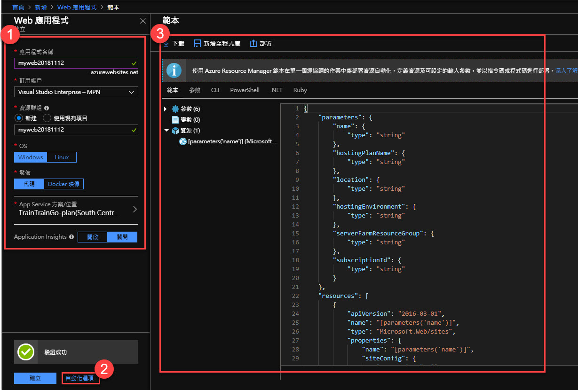Click the resource group name input field
This screenshot has height=390, width=578.
coord(76,129)
